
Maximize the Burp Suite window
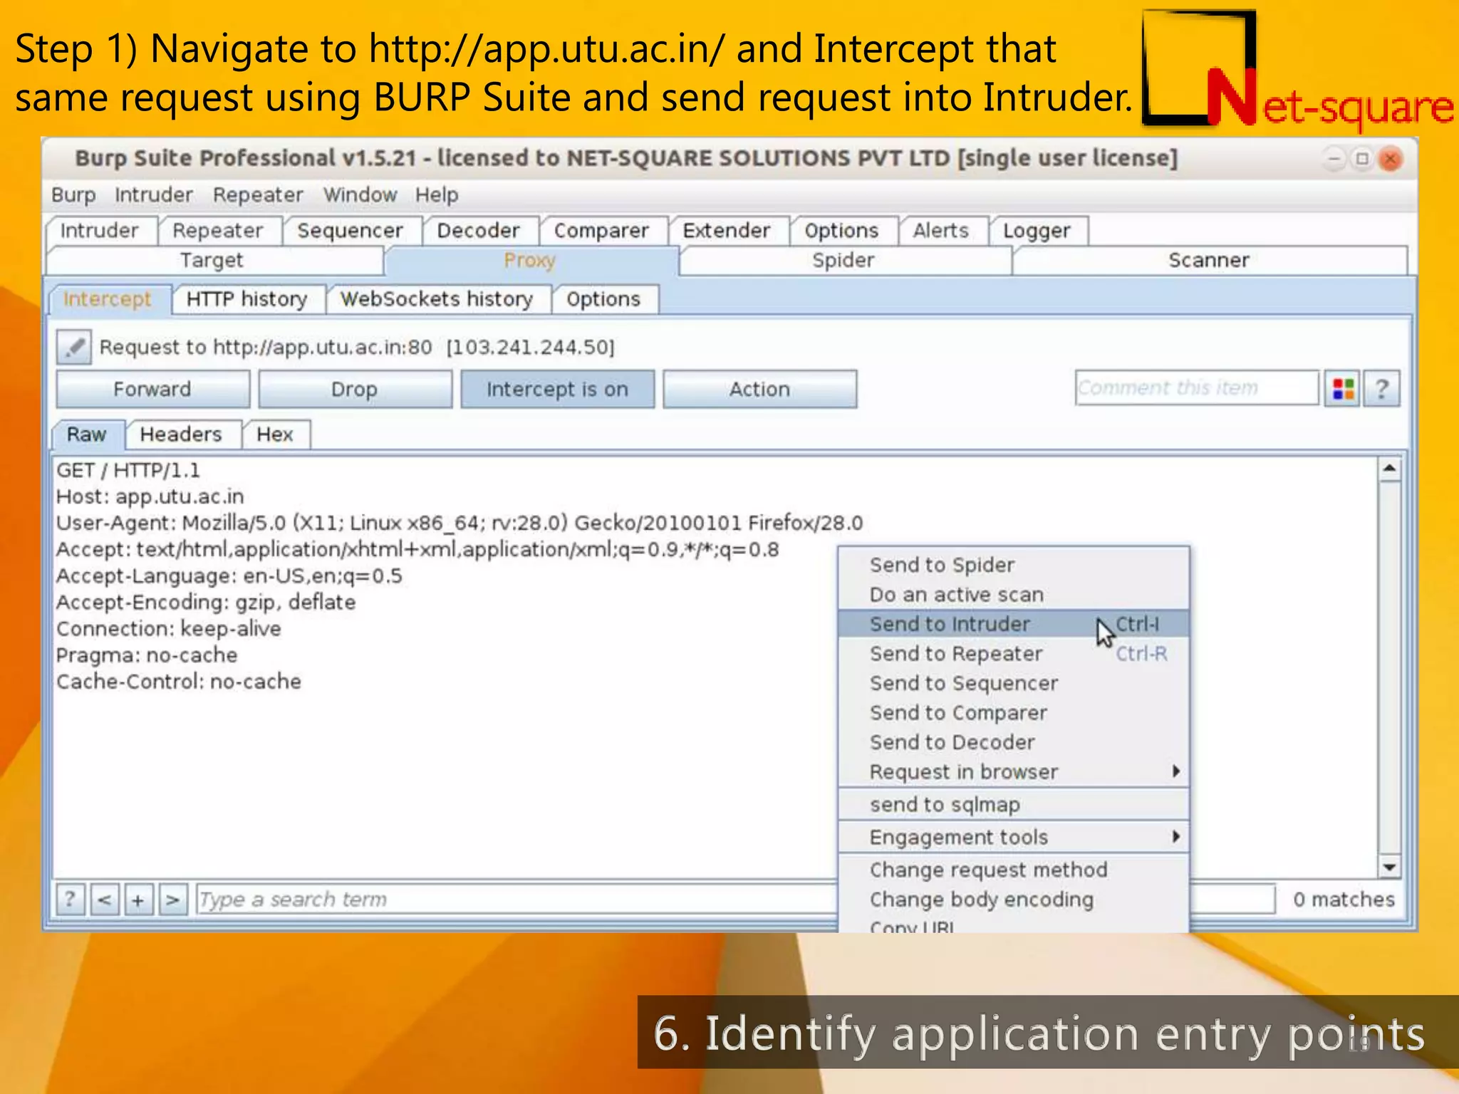click(x=1362, y=158)
